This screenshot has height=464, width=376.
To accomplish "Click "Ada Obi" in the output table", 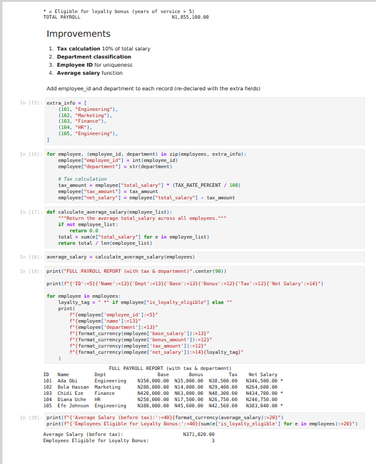I will 67,381.
